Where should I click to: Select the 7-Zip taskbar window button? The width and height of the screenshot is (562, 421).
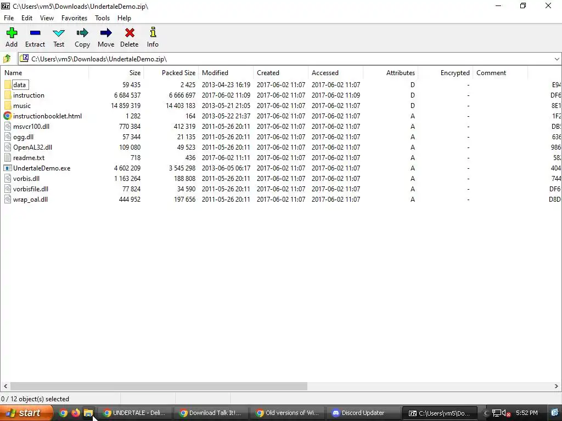click(x=440, y=413)
